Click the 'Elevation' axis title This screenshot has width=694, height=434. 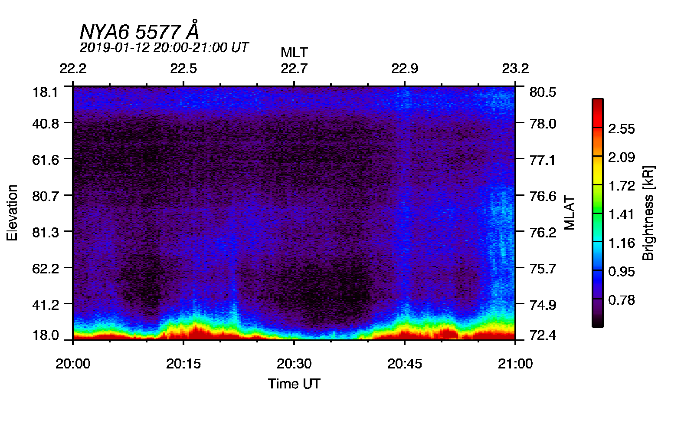pyautogui.click(x=12, y=213)
